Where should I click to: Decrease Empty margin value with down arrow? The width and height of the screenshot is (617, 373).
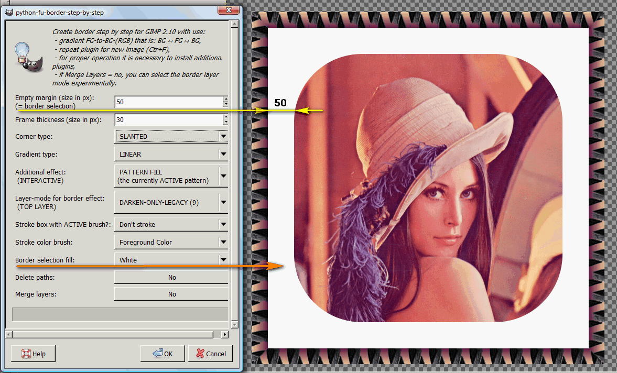coord(225,105)
